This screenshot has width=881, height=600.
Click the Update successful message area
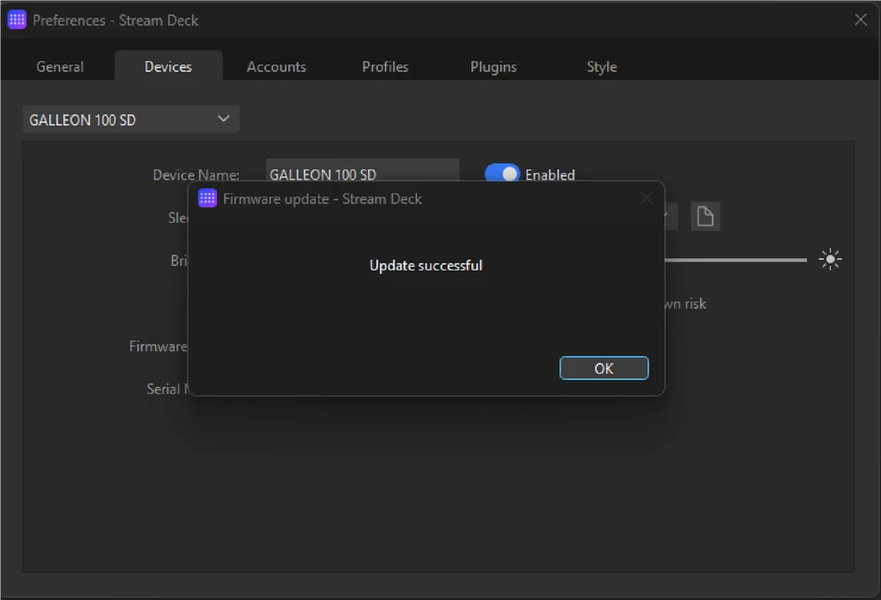coord(426,264)
